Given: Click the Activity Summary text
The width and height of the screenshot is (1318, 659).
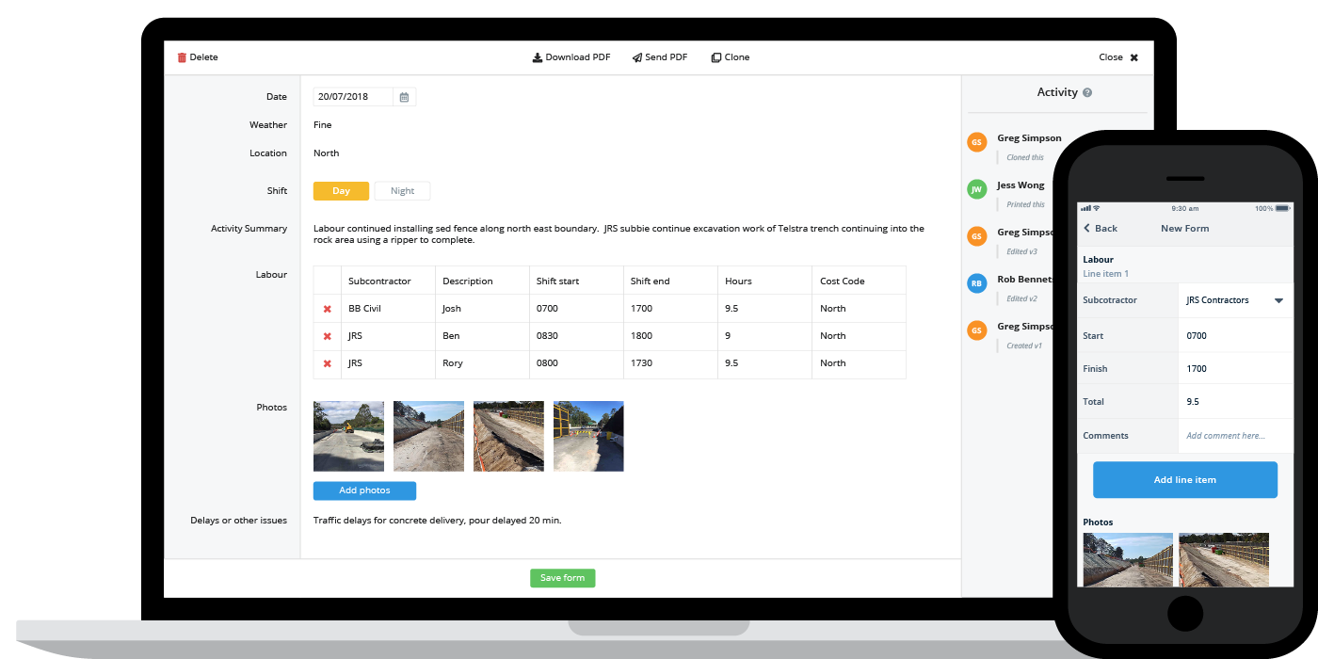Looking at the screenshot, I should tap(619, 234).
